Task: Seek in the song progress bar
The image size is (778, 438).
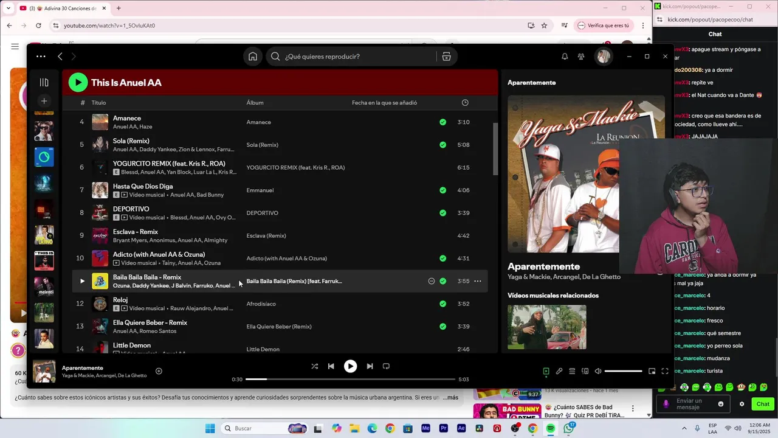Action: [x=351, y=379]
